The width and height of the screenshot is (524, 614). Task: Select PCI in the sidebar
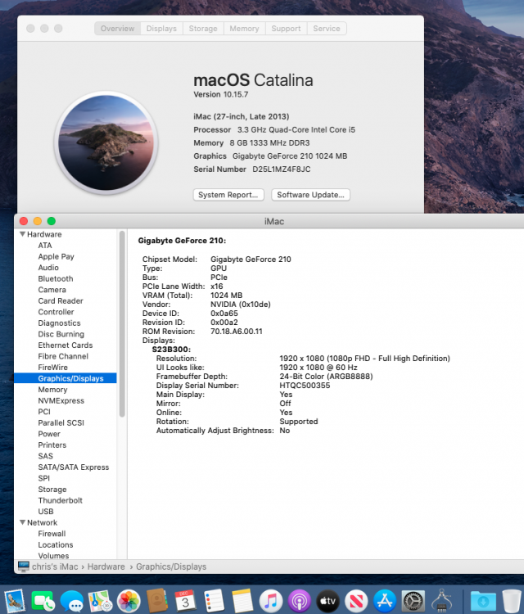pyautogui.click(x=44, y=412)
